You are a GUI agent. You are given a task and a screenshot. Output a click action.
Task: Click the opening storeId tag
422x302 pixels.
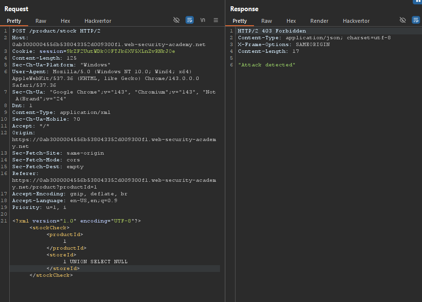[x=61, y=254]
